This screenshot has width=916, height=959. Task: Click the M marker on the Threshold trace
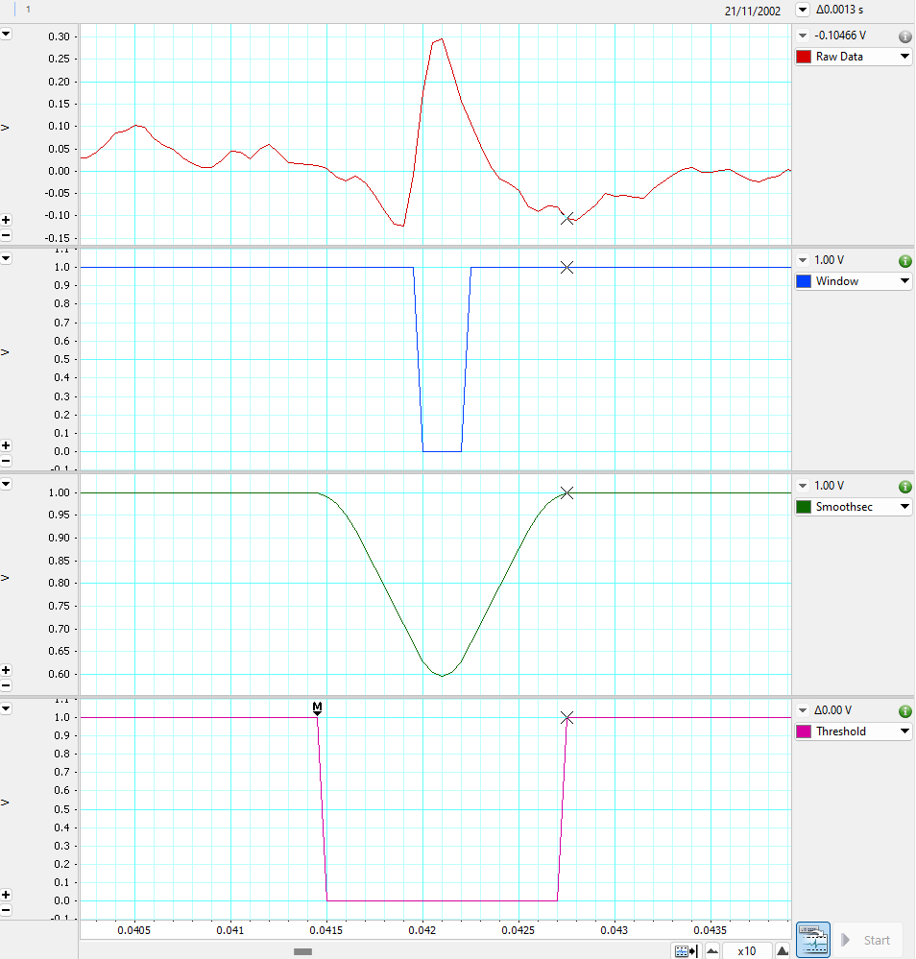317,708
